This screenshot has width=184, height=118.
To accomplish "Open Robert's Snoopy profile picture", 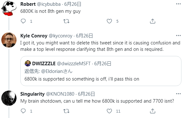I will 9,8.
